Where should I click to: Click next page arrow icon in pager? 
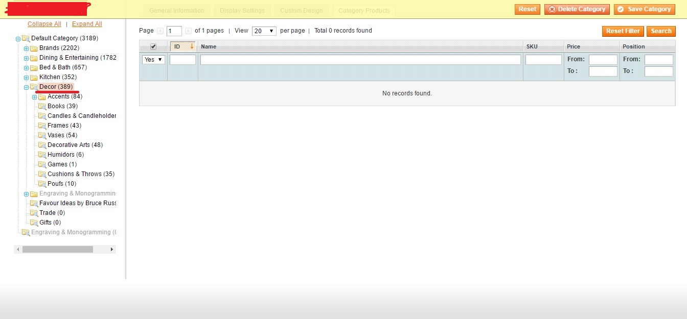coord(189,31)
